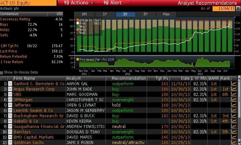Open chart icon for Leerink Swann row
Viewport: 241px width, 145px height.
click(x=234, y=111)
